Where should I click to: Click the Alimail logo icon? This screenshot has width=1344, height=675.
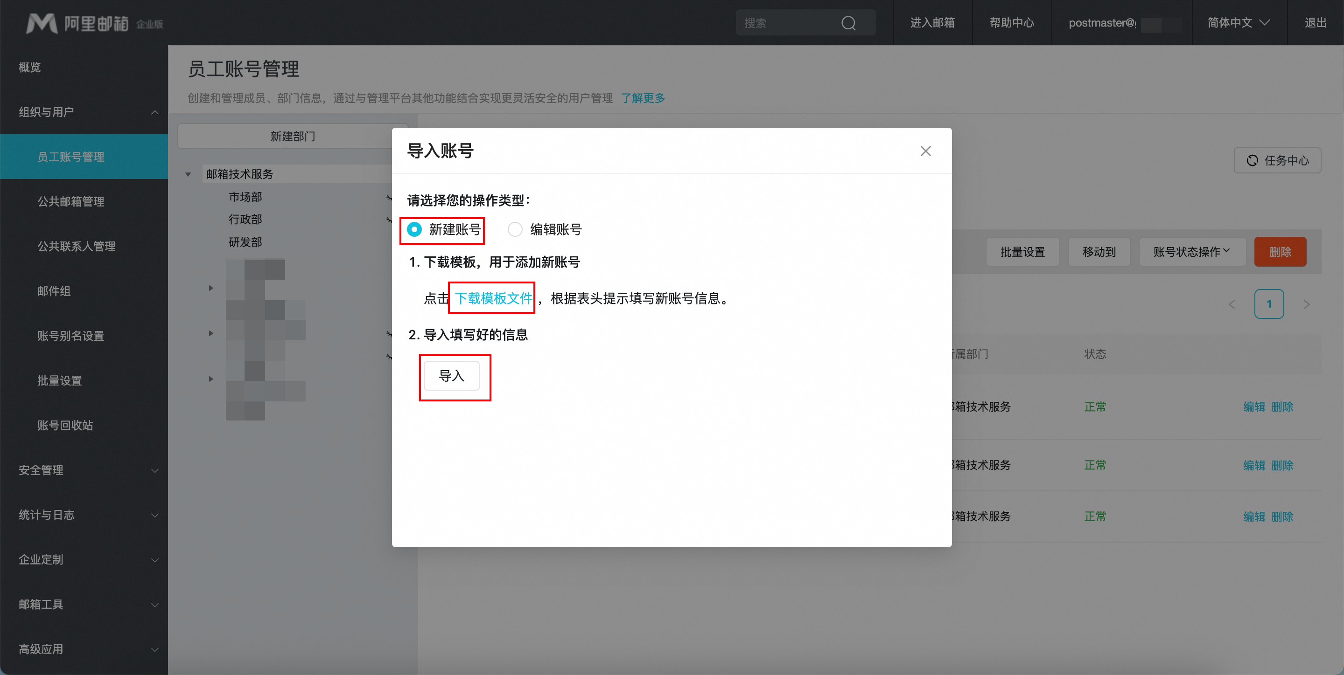pyautogui.click(x=42, y=23)
